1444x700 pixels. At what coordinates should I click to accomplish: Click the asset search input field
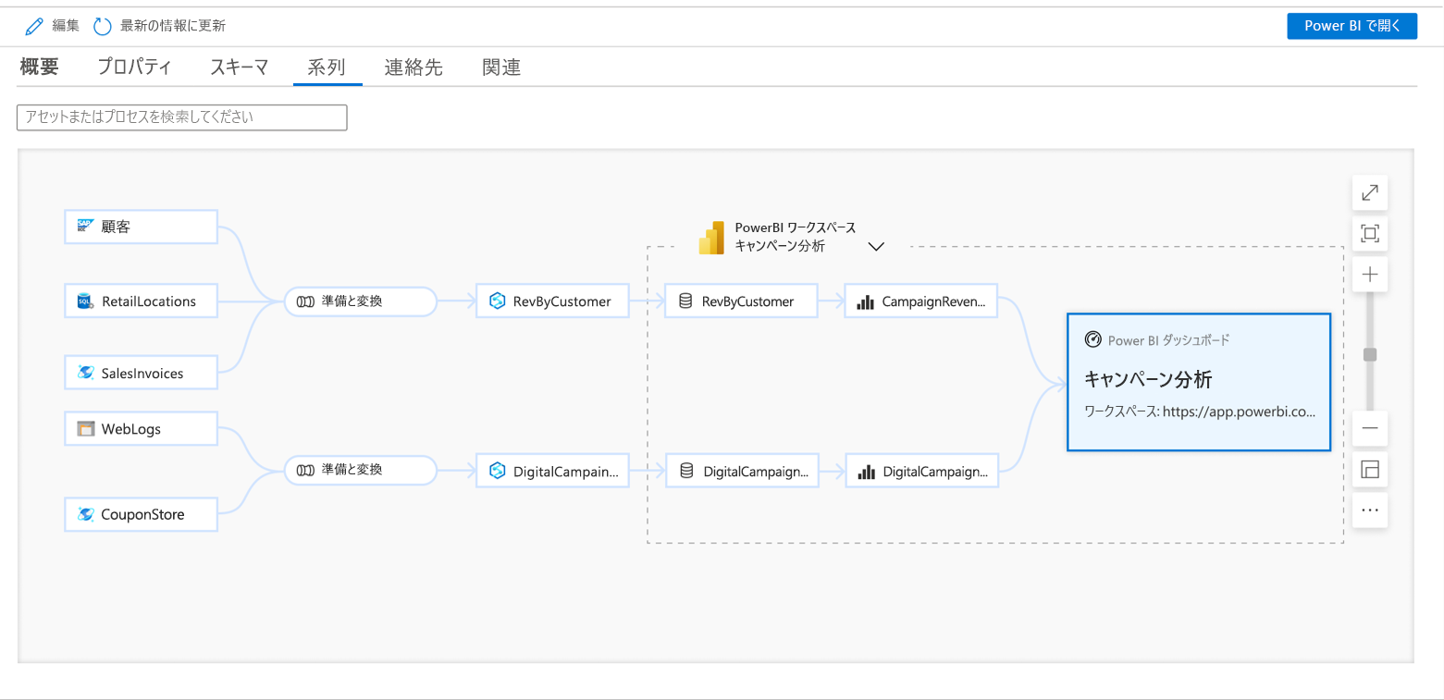click(182, 117)
